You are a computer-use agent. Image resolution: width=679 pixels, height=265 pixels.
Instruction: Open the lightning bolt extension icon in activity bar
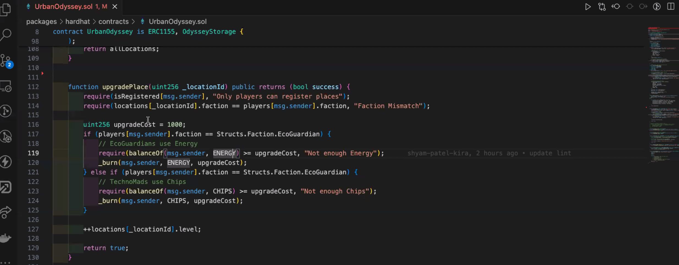click(6, 162)
